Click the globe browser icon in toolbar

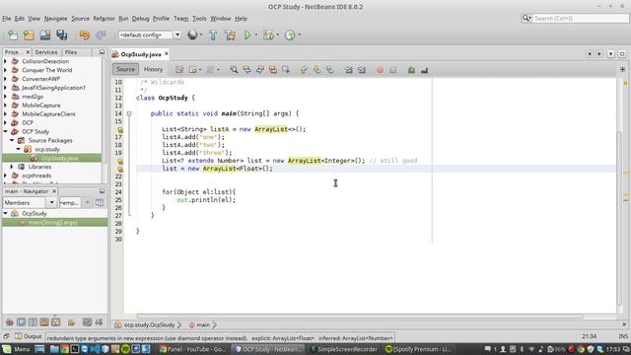(192, 35)
